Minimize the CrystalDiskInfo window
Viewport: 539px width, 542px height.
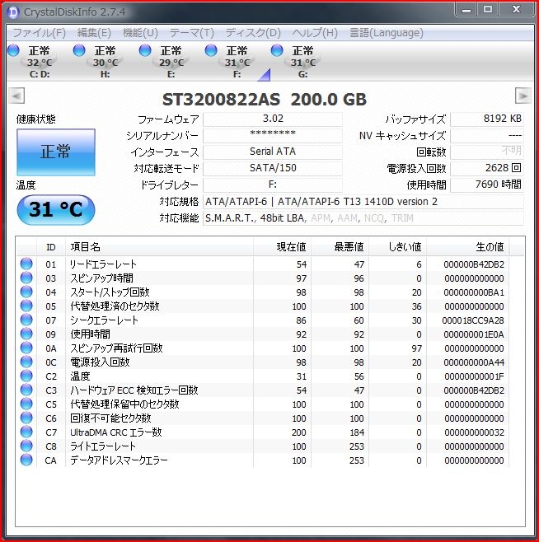pos(466,10)
